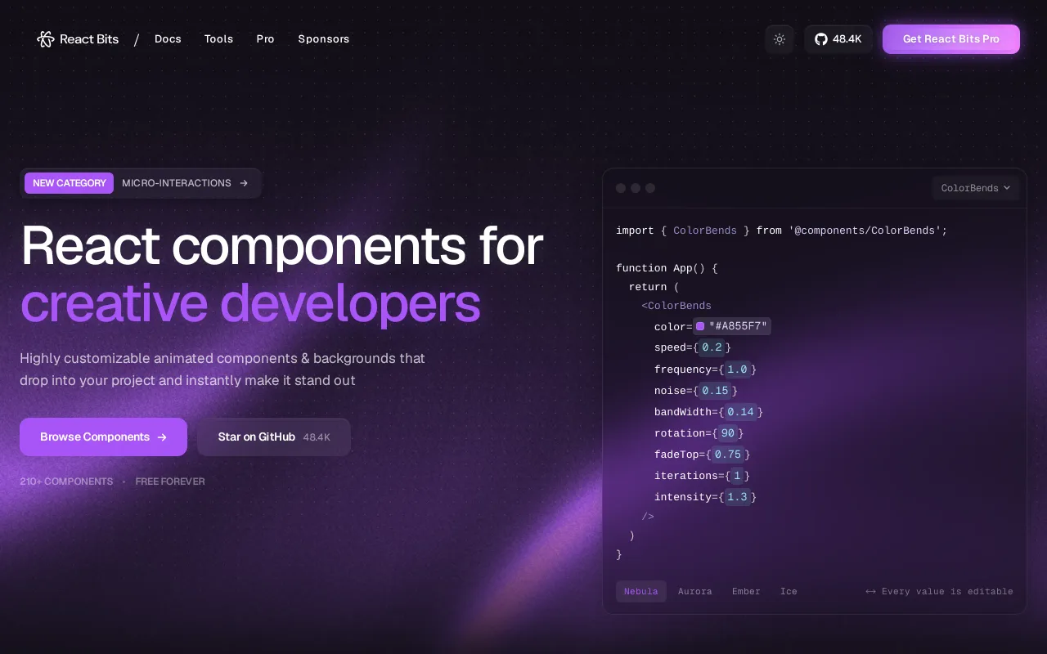Select the Ice preset tab

point(789,591)
